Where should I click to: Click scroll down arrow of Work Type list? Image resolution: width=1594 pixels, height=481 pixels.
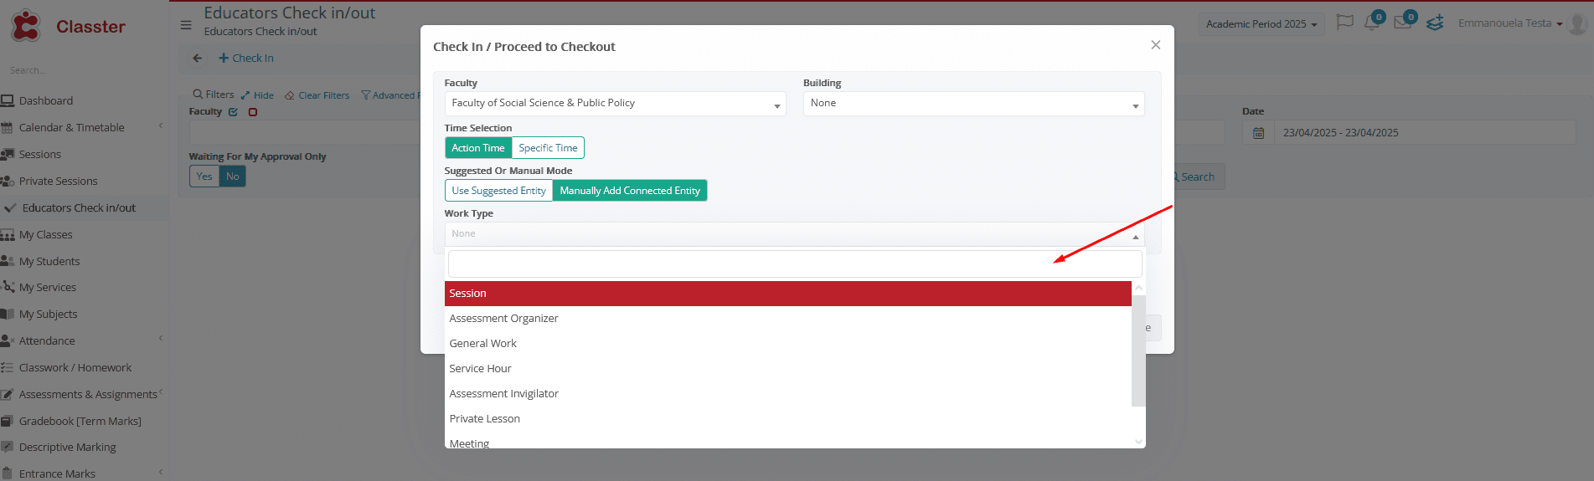tap(1138, 442)
